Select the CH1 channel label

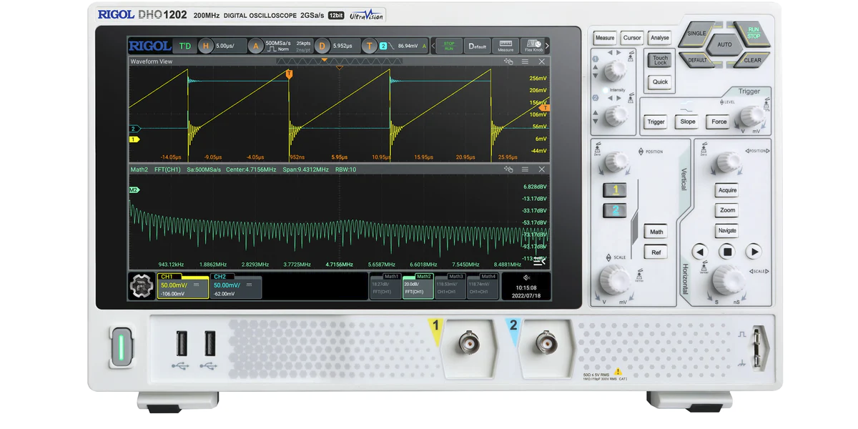click(167, 277)
